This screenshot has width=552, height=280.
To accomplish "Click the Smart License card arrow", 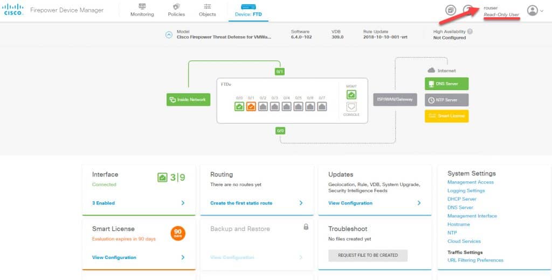I will (183, 257).
